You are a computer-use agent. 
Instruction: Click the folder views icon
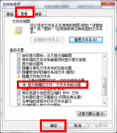coord(18,30)
